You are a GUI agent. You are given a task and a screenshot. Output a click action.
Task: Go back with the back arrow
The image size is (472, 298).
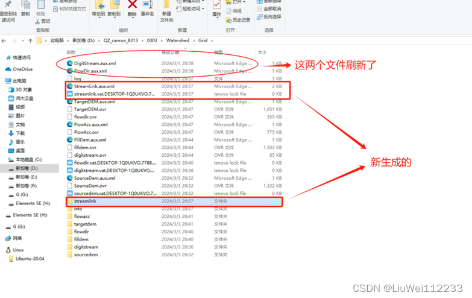(x=4, y=40)
